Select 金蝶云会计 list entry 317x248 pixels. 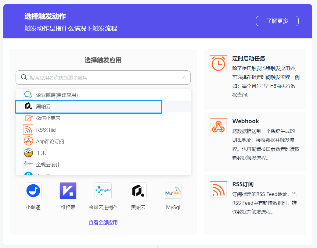[103, 165]
